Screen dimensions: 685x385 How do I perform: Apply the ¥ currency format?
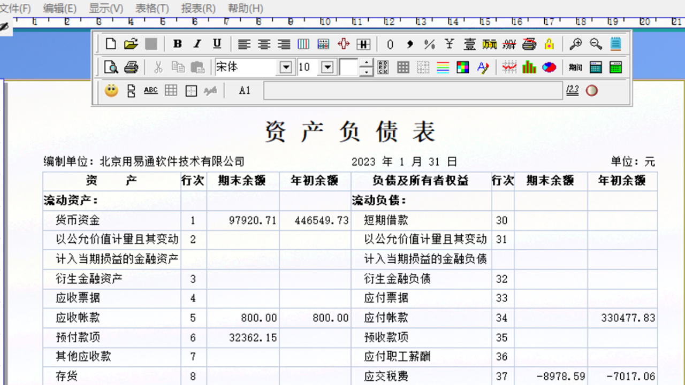point(448,44)
